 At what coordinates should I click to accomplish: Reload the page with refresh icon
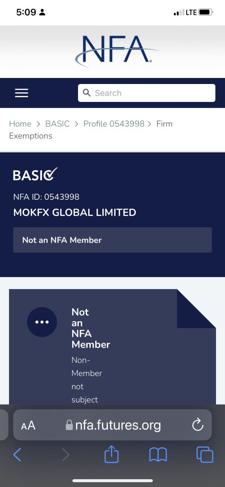197,425
